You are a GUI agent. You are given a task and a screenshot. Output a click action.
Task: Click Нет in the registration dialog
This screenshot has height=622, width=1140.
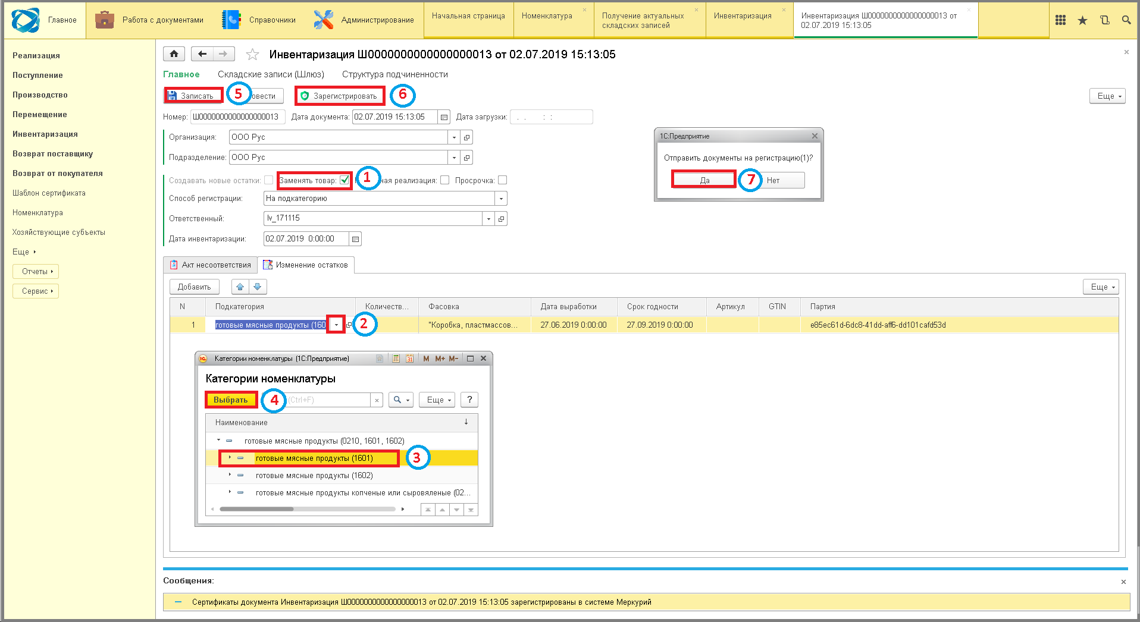[773, 180]
